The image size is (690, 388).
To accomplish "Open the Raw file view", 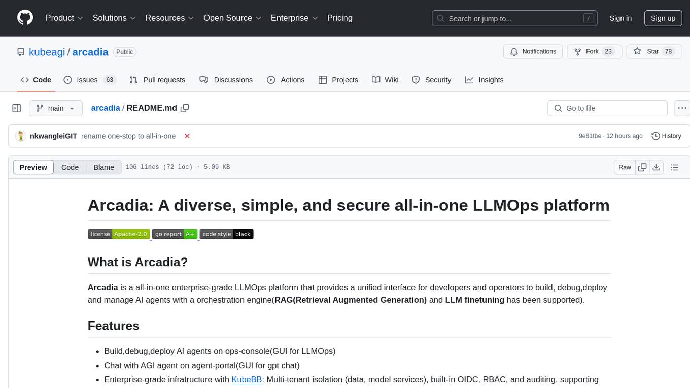I will pos(625,167).
